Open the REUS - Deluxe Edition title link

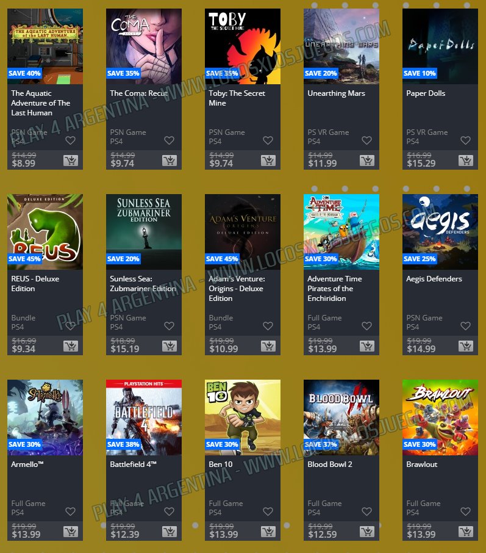[x=35, y=284]
